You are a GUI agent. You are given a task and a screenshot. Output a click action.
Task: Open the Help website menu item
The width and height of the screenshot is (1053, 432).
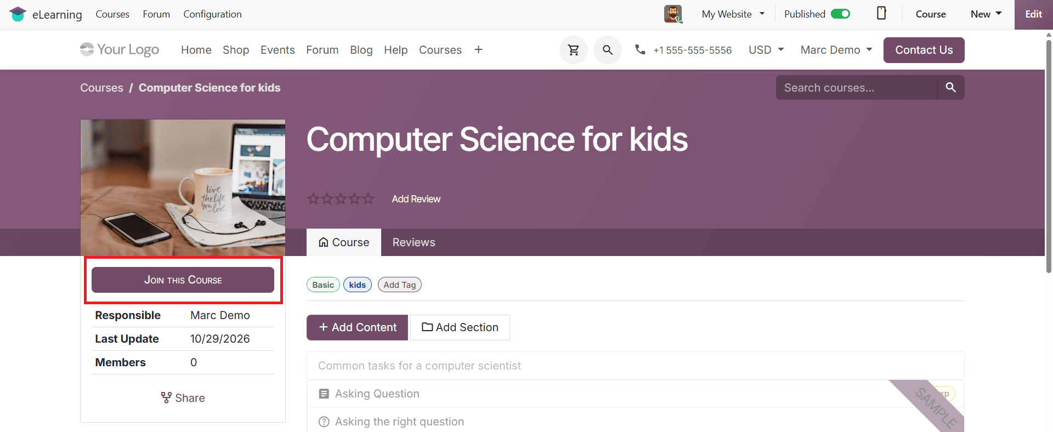coord(396,50)
